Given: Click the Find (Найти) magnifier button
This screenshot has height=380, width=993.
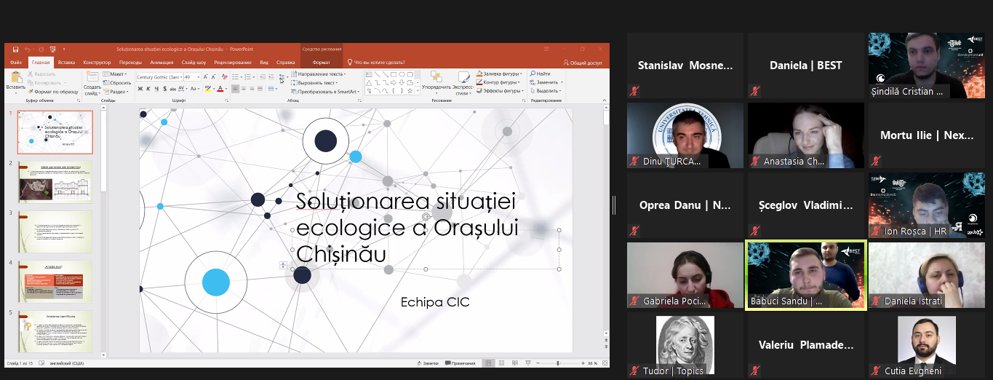Looking at the screenshot, I should click(x=540, y=74).
